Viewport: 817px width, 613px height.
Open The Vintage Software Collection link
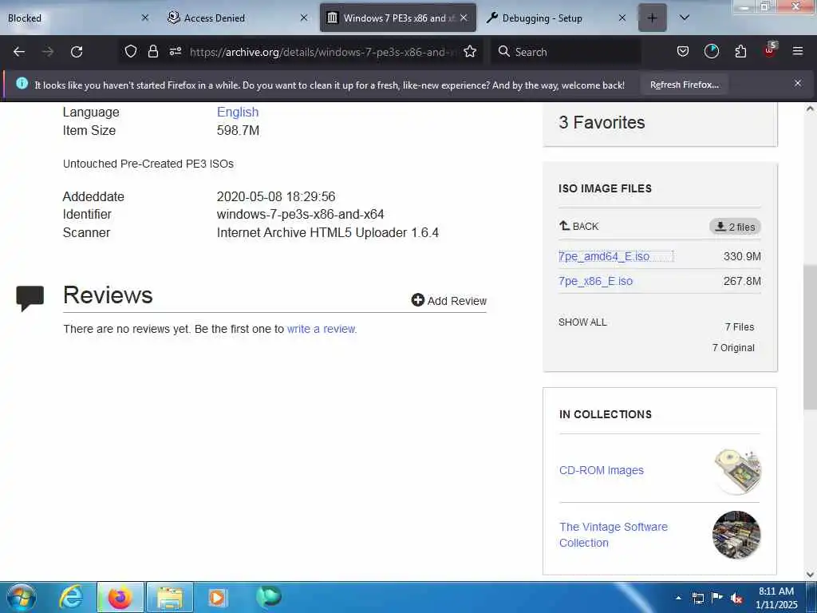[x=614, y=535]
